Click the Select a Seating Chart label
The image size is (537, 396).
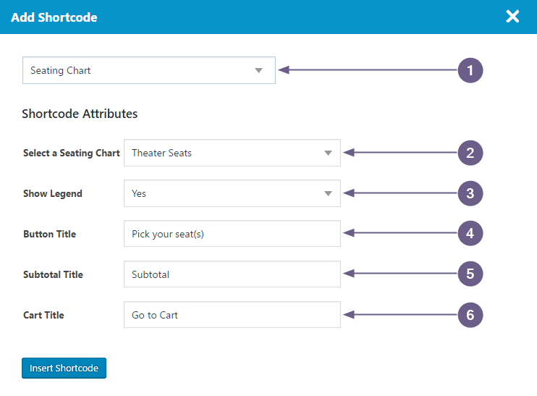[71, 153]
